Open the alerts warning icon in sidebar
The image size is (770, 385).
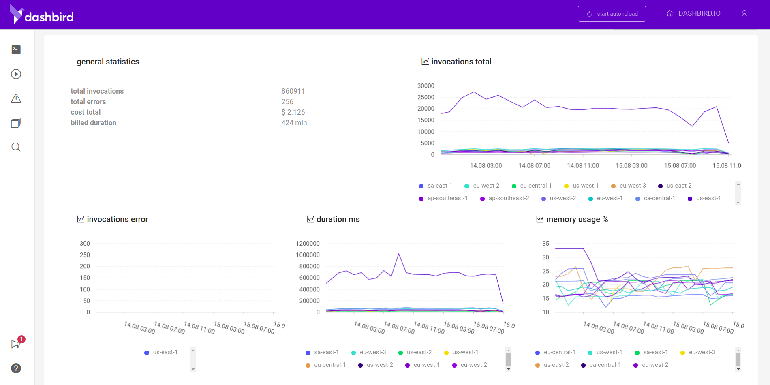point(16,98)
